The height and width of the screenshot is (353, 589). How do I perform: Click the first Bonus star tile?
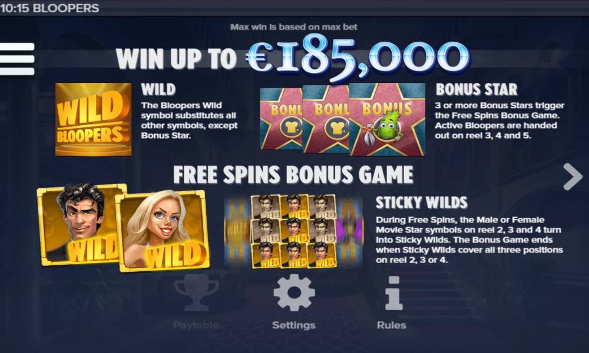tap(281, 119)
